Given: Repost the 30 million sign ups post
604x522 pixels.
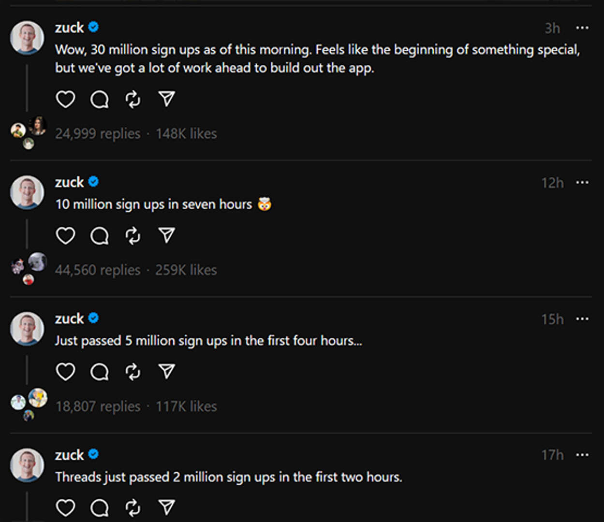Looking at the screenshot, I should click(133, 100).
